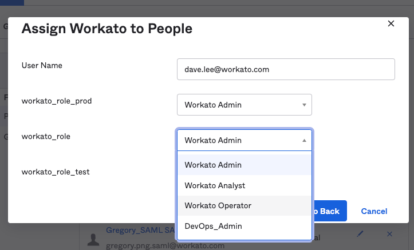
Task: Click the User Name field label
Action: tap(42, 65)
